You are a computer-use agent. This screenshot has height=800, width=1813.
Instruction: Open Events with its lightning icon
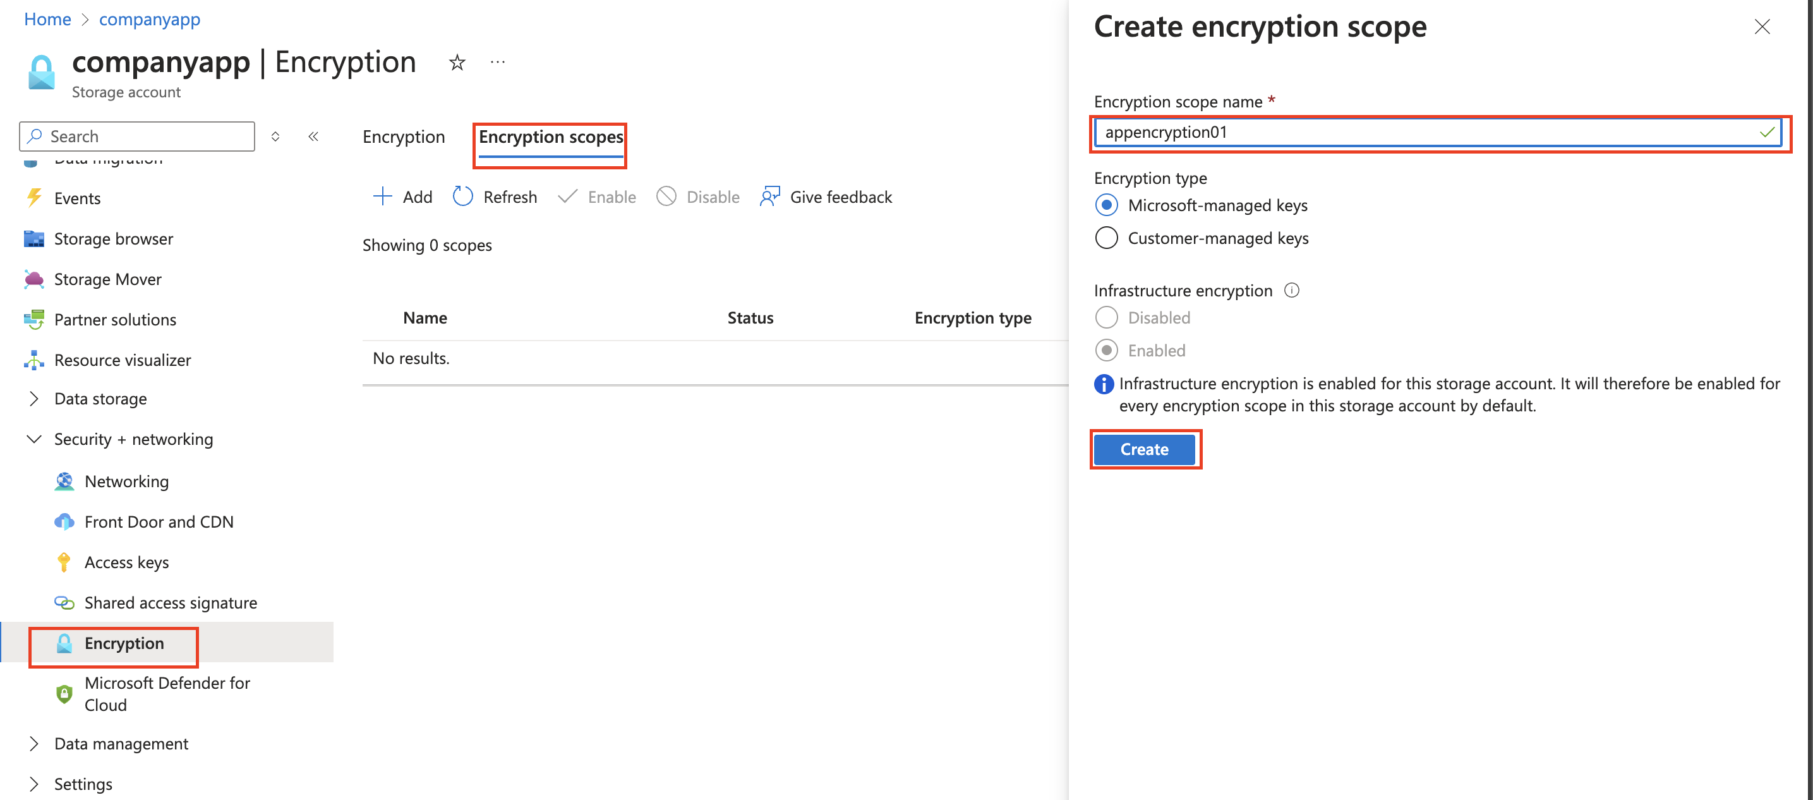pyautogui.click(x=33, y=198)
